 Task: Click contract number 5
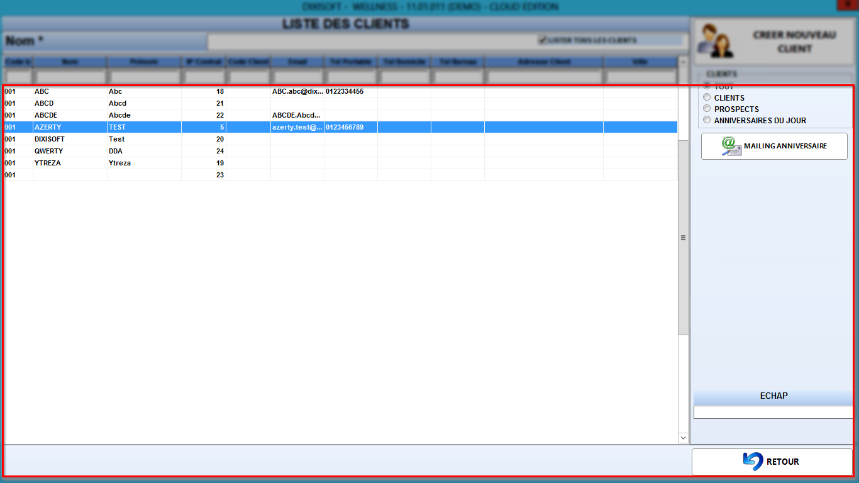click(222, 127)
